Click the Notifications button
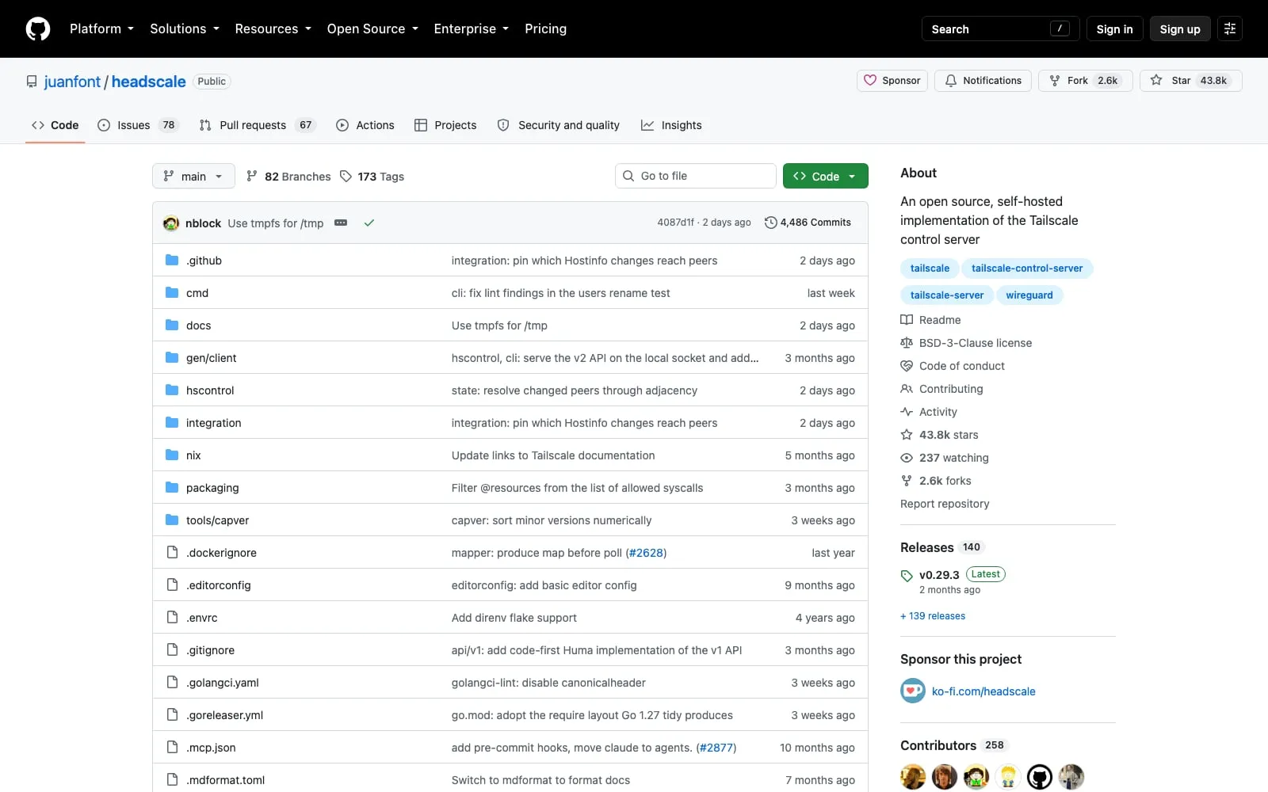Screen dimensions: 1268x792 983,81
